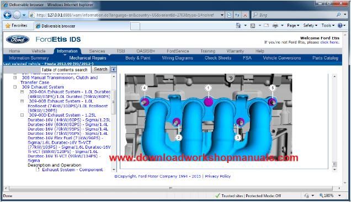Screen dimensions: 351x202
Task: Open FSA submenu
Action: (247, 58)
